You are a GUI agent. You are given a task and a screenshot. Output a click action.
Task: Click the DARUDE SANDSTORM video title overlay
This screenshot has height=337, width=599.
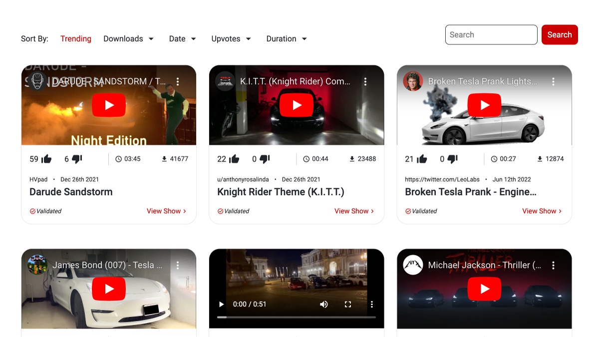pos(109,81)
